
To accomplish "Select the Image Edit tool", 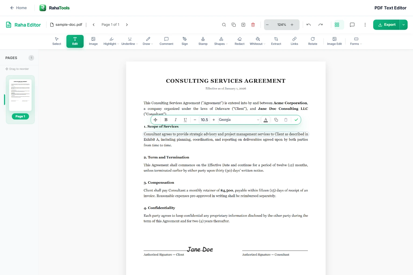I will coord(334,41).
